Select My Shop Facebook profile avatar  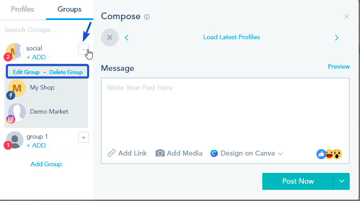click(17, 88)
